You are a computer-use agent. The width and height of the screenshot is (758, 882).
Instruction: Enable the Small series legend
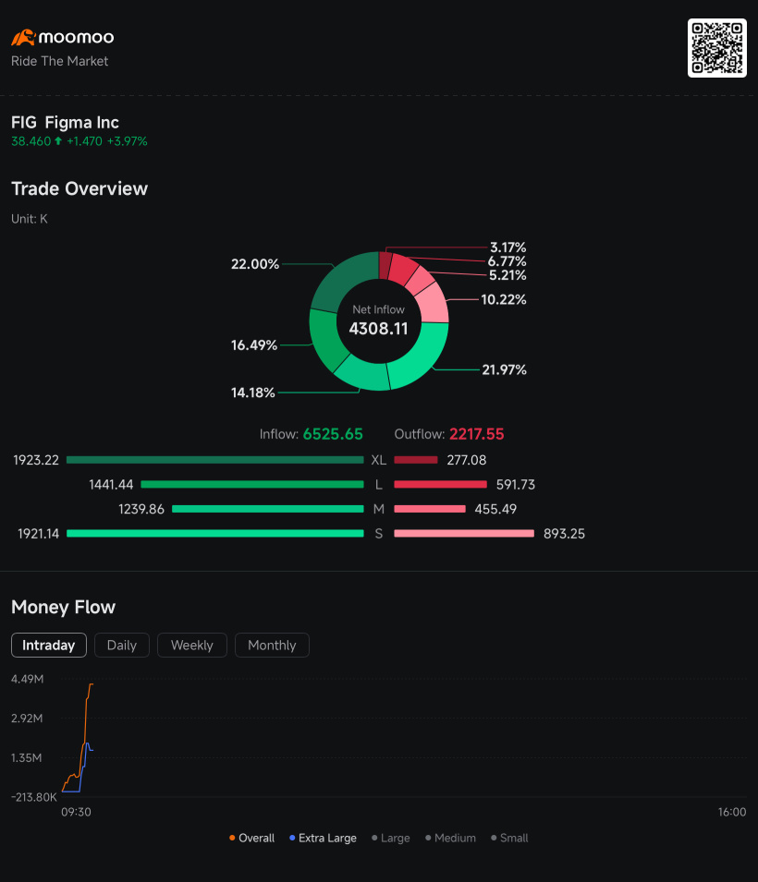(509, 838)
